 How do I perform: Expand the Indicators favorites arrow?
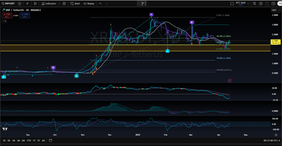(59, 3)
